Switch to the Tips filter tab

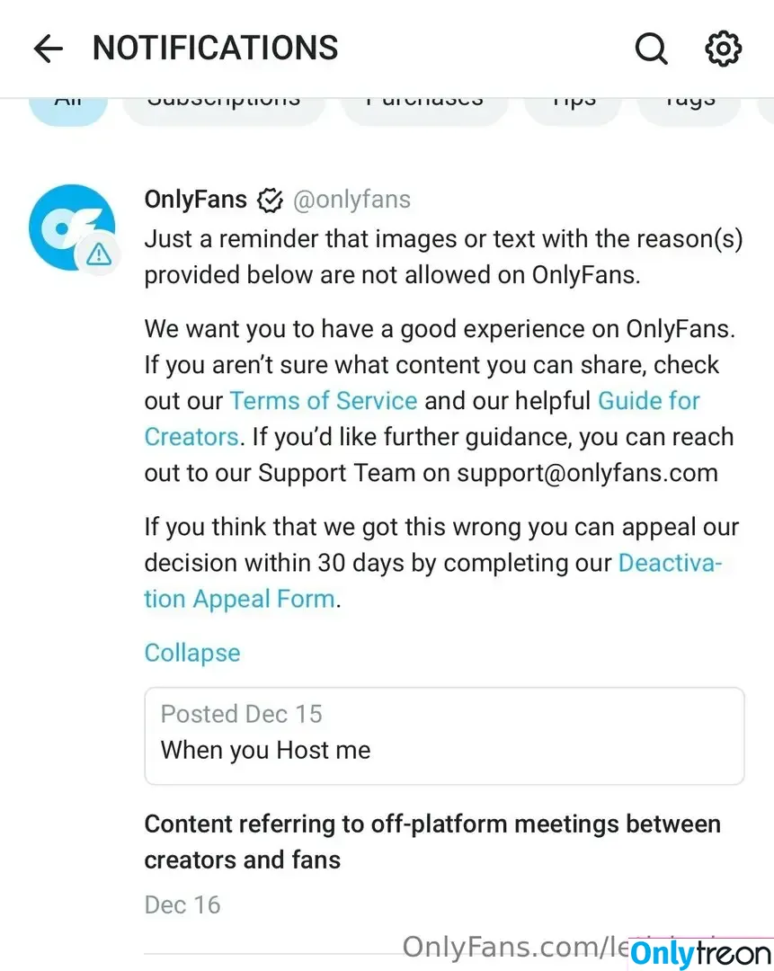(x=574, y=109)
